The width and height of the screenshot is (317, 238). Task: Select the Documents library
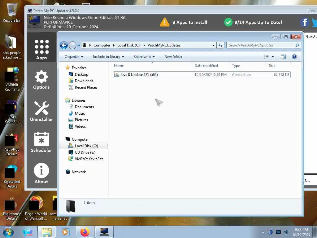point(81,107)
